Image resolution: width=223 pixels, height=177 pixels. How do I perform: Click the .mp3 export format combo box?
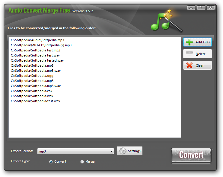pos(76,151)
